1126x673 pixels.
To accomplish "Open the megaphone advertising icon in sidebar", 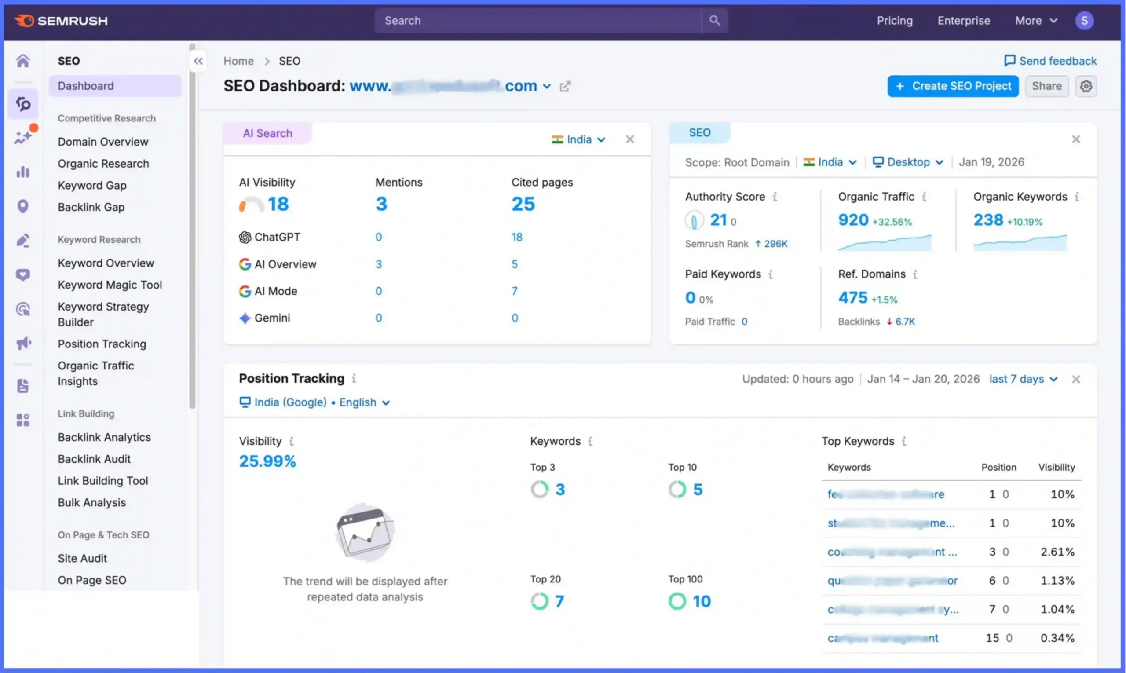I will tap(23, 343).
